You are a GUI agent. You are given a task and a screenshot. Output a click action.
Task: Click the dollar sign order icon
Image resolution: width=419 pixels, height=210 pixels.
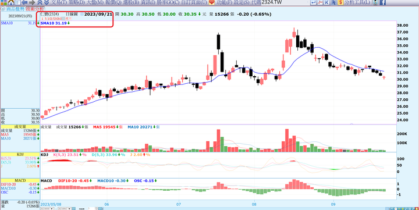(340, 2)
